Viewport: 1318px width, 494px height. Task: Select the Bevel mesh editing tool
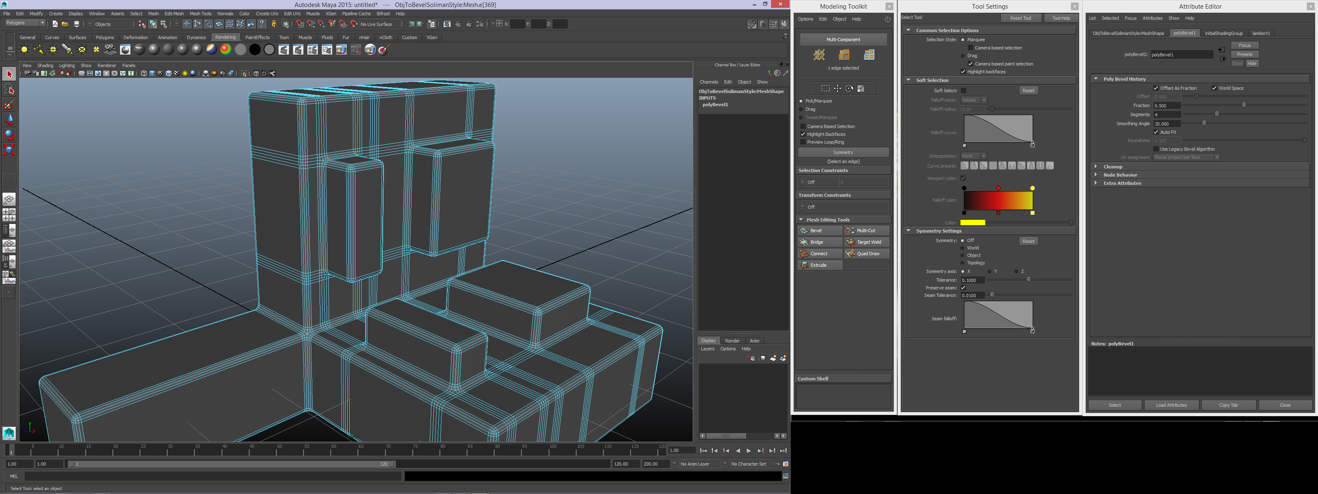pos(819,231)
